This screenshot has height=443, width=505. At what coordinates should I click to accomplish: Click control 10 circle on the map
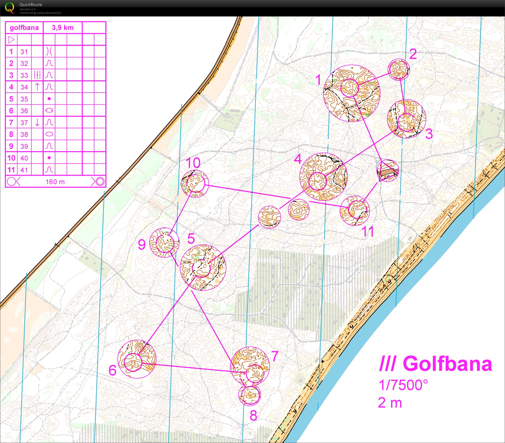coord(196,183)
